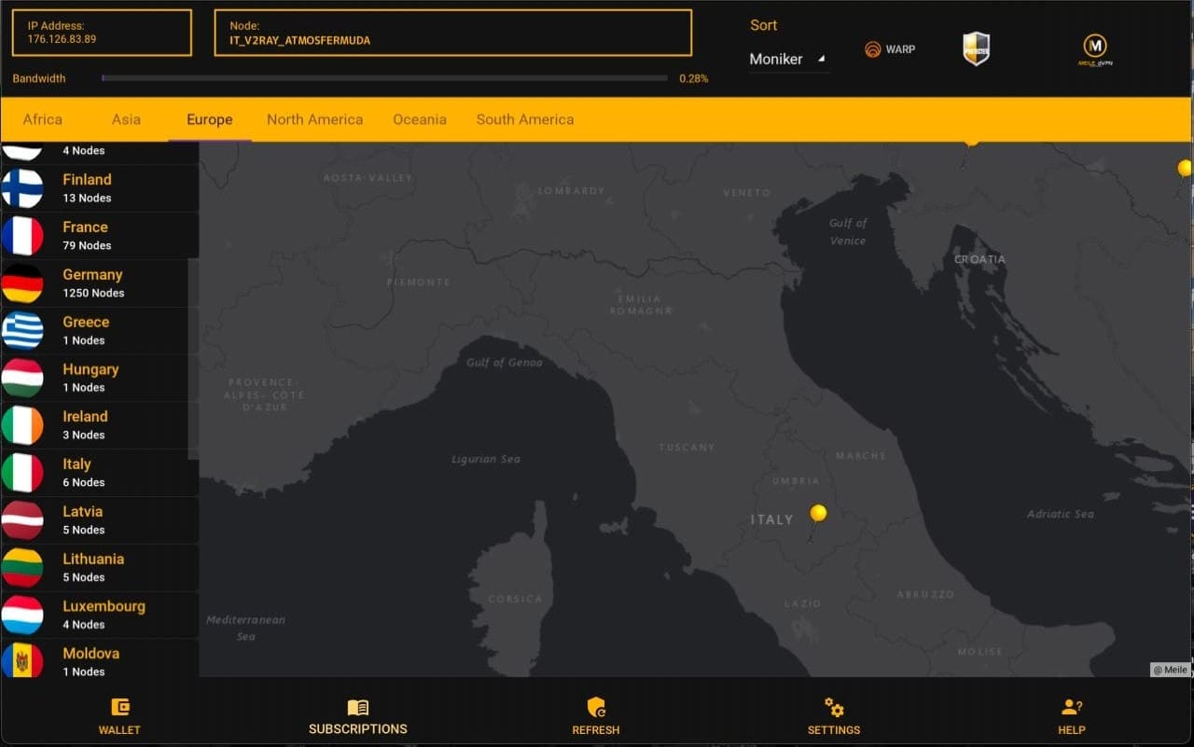Switch to the South America tab
The image size is (1194, 747).
click(x=525, y=119)
